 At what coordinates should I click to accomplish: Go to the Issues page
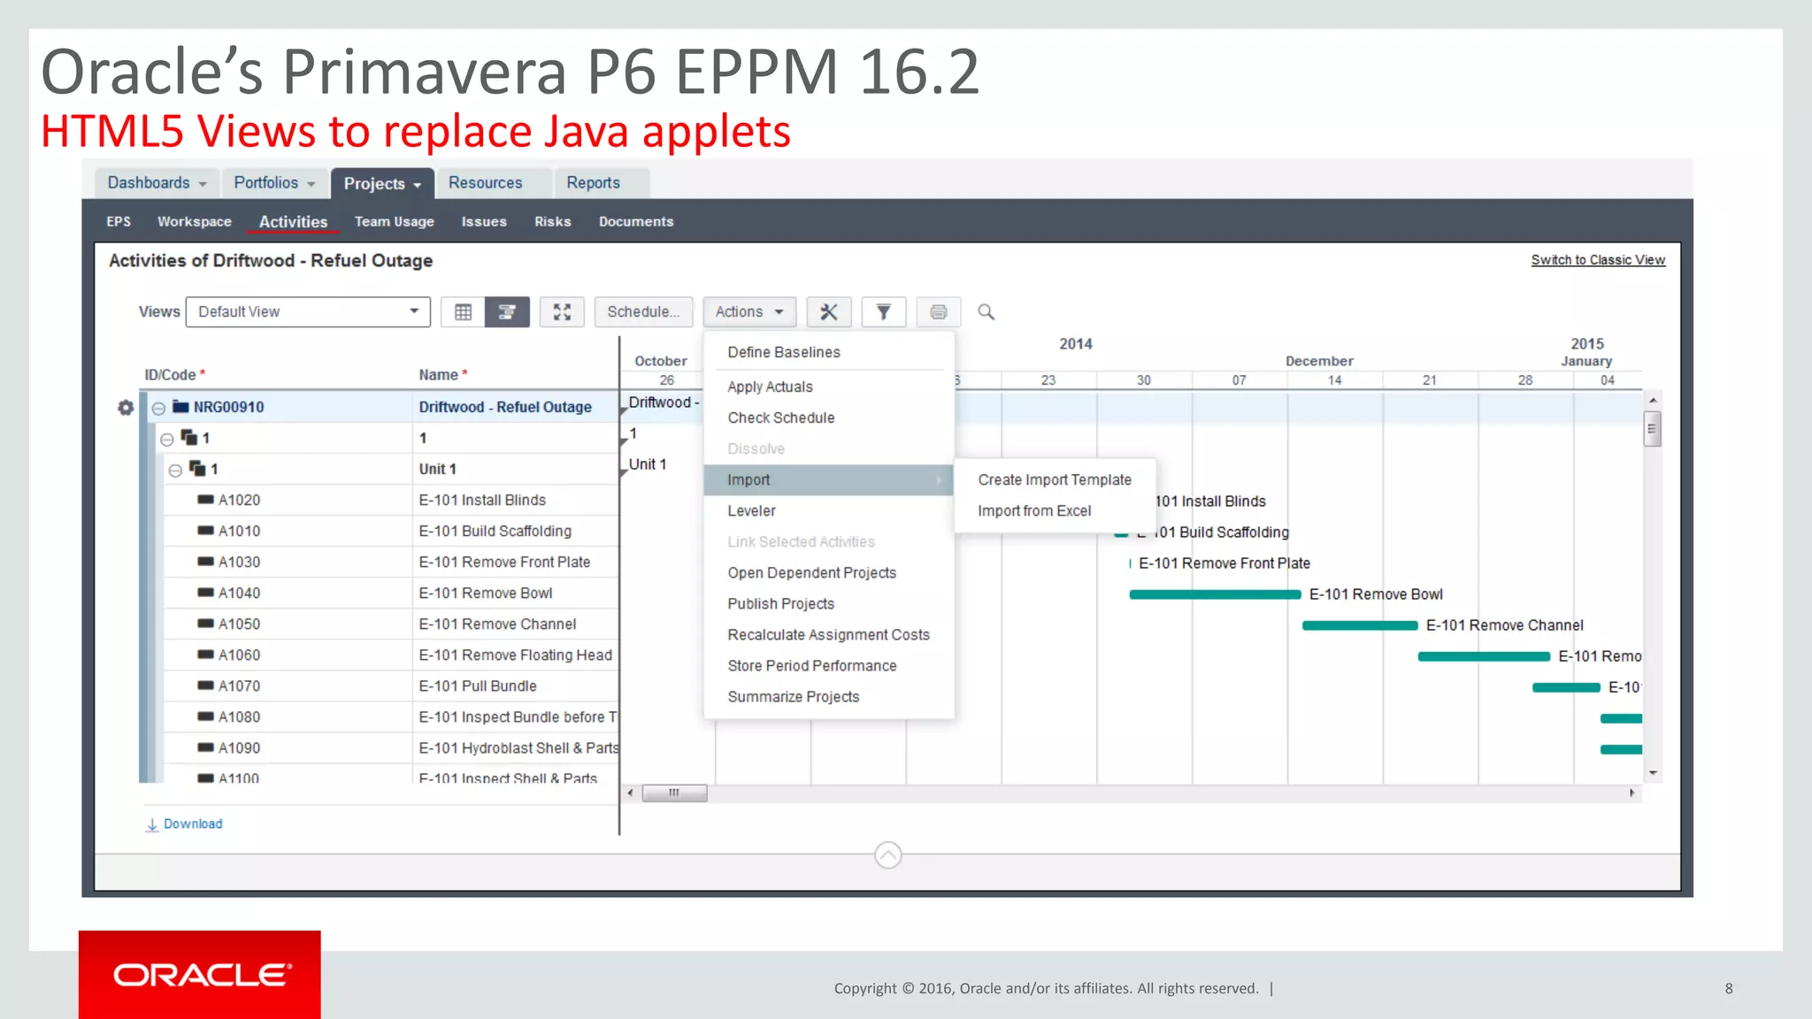click(x=484, y=222)
